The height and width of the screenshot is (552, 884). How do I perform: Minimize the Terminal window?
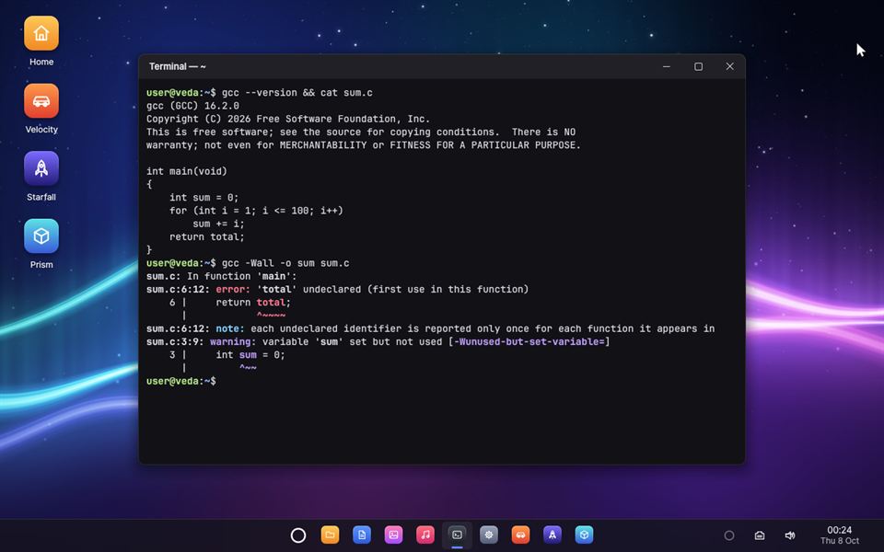tap(667, 66)
